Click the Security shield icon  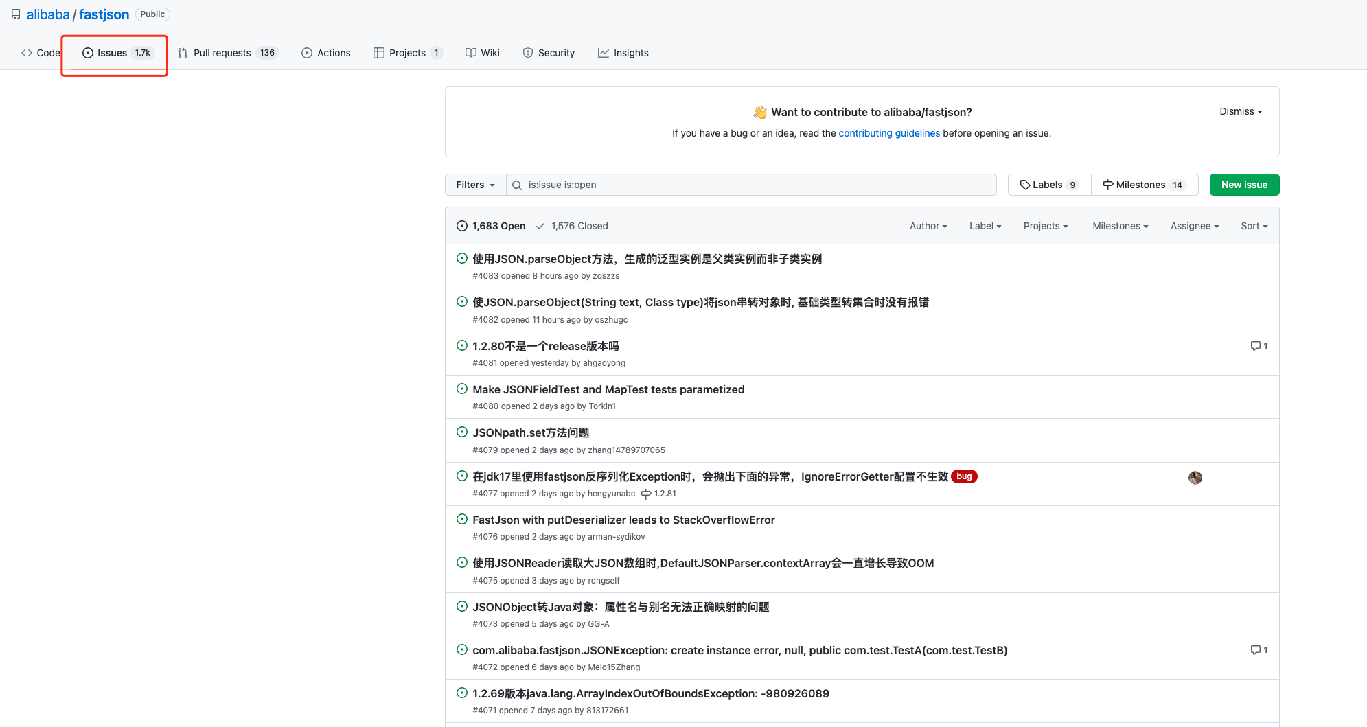[x=527, y=52]
